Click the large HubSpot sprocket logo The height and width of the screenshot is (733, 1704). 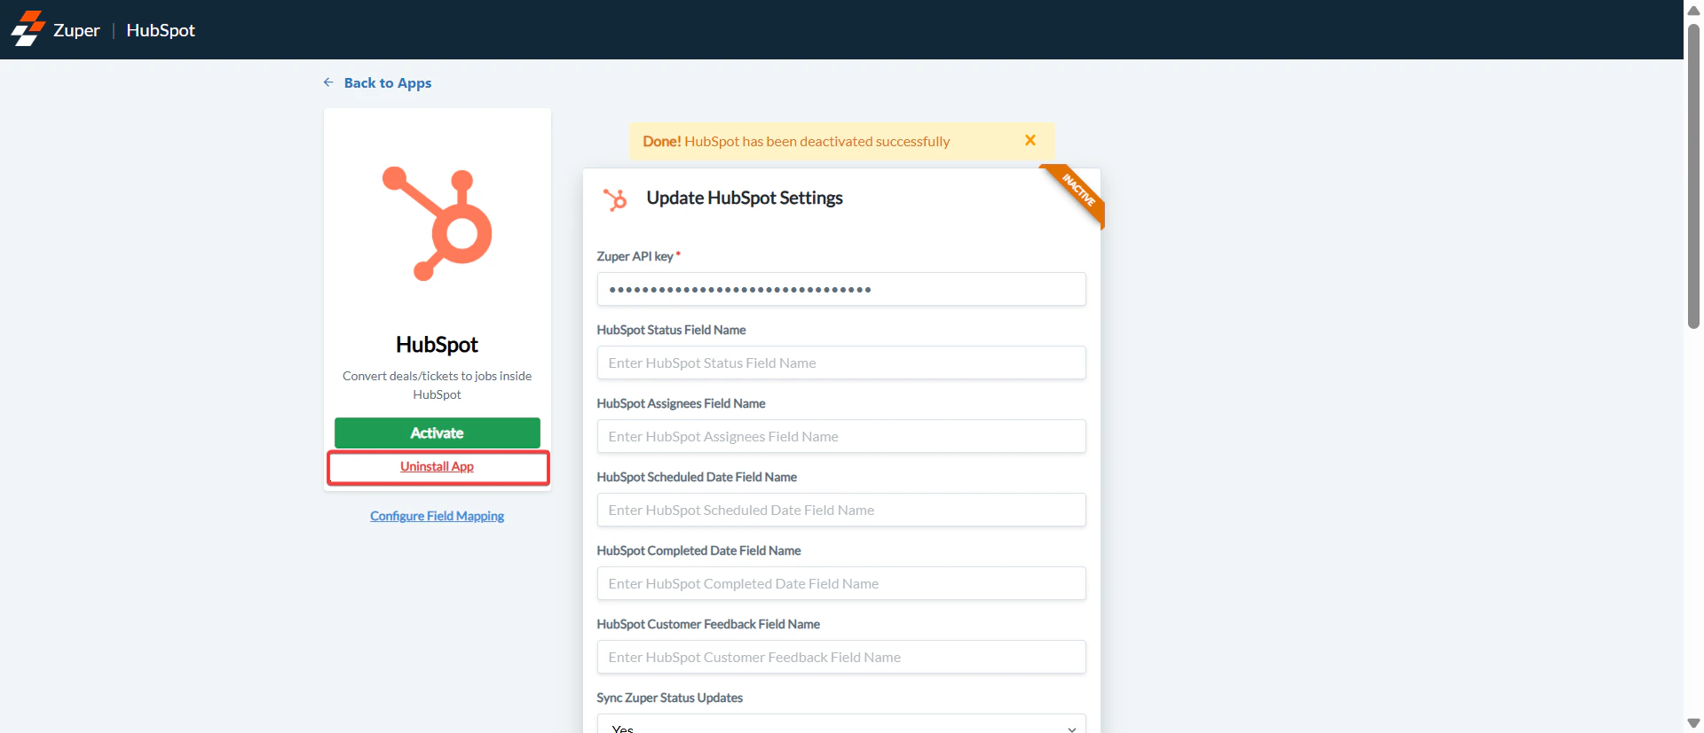(437, 223)
